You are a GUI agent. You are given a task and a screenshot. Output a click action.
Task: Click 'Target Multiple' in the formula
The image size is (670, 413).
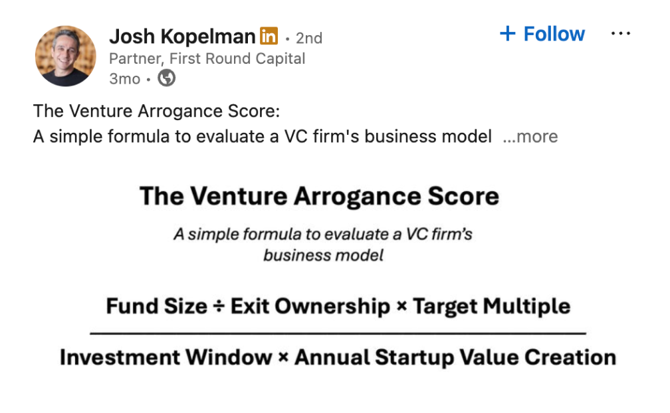(492, 306)
